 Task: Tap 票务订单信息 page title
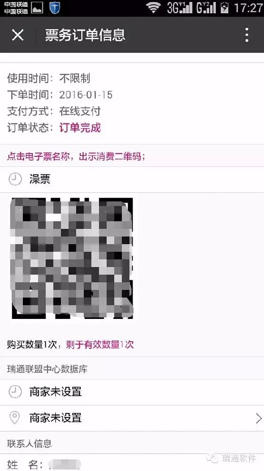coord(85,35)
